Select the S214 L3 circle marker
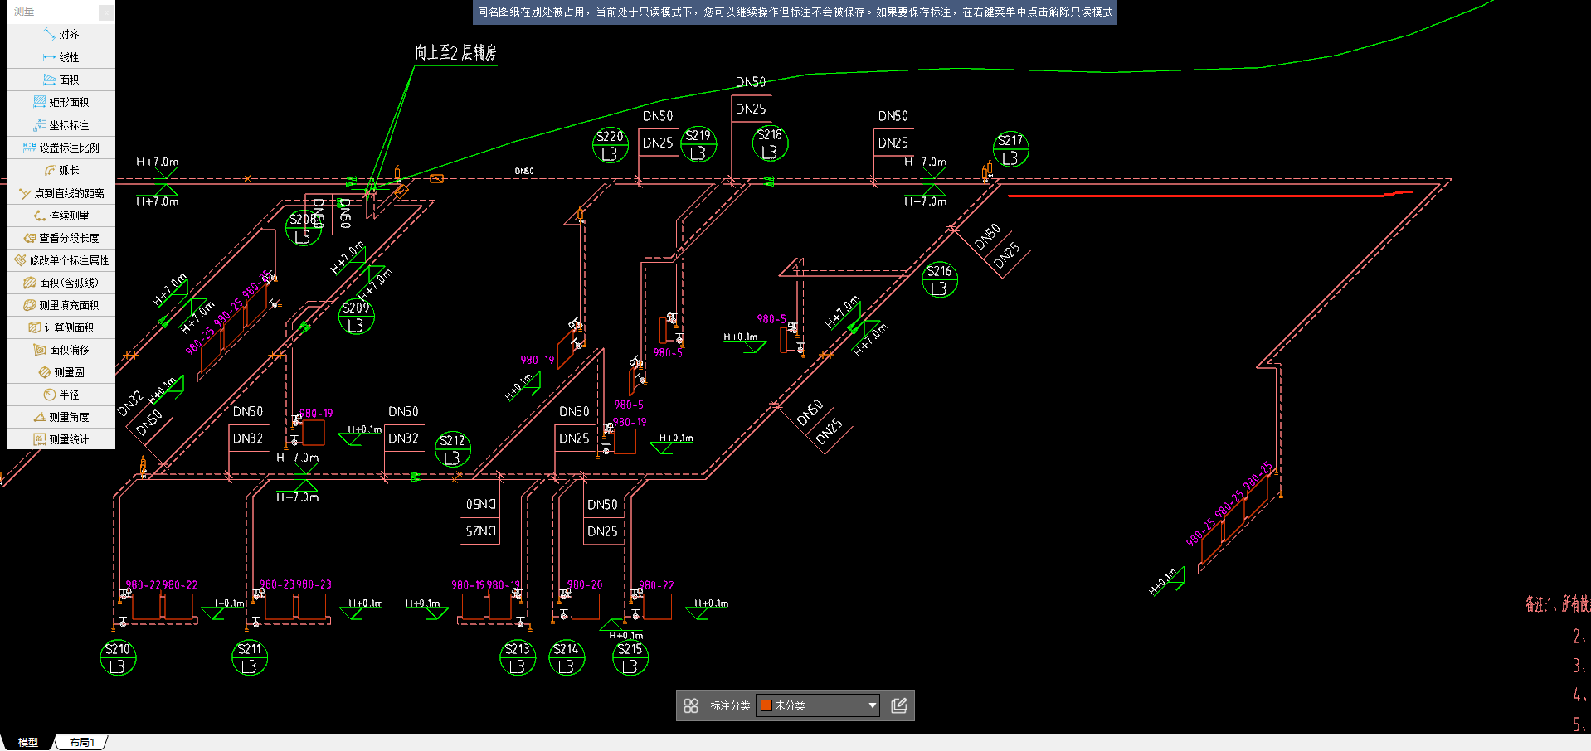Image resolution: width=1591 pixels, height=751 pixels. coord(567,657)
